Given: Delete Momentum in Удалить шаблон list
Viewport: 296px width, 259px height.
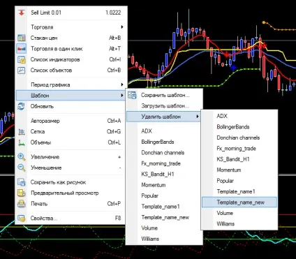Looking at the screenshot, I should (239, 170).
